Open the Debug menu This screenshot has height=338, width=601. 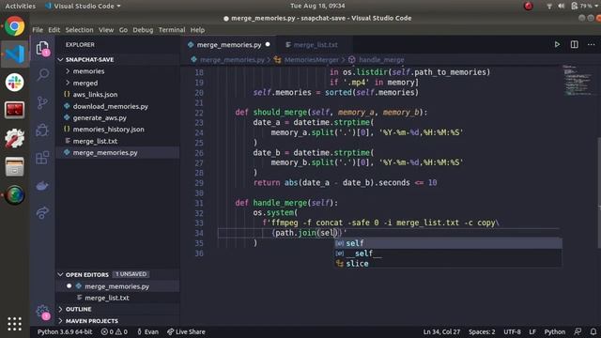[143, 30]
